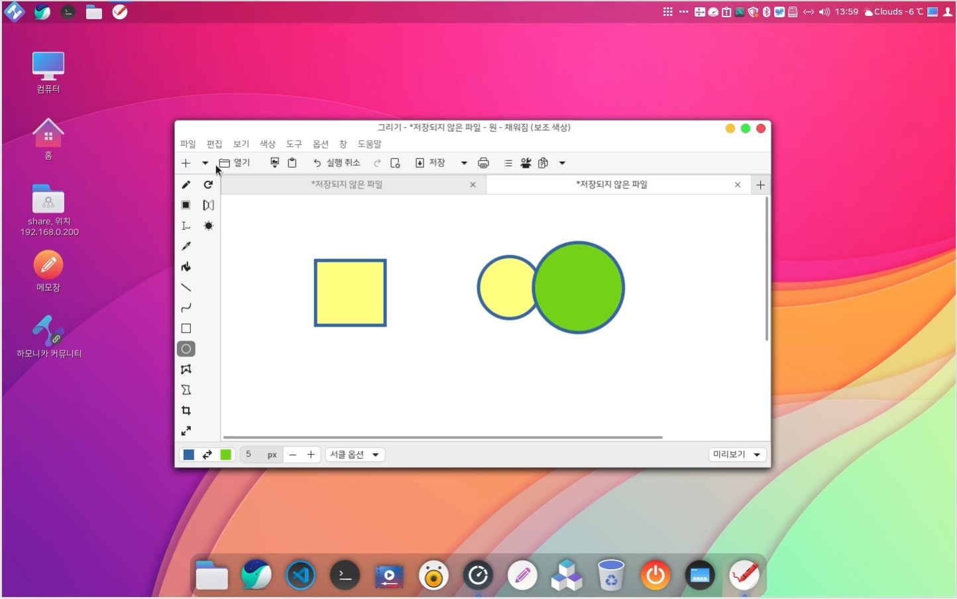The width and height of the screenshot is (957, 599).
Task: Increase pen size with plus button
Action: point(311,455)
